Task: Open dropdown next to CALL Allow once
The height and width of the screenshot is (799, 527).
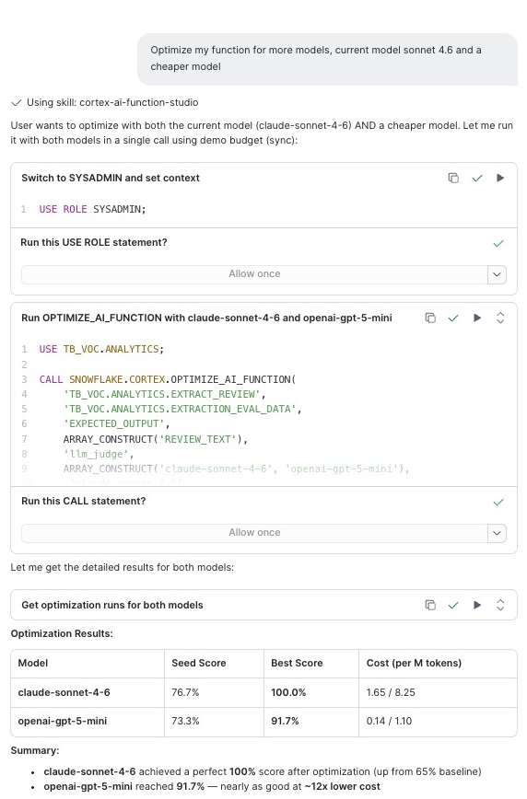Action: 497,533
